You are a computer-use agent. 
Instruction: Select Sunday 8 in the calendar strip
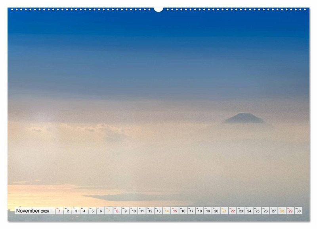click(117, 211)
